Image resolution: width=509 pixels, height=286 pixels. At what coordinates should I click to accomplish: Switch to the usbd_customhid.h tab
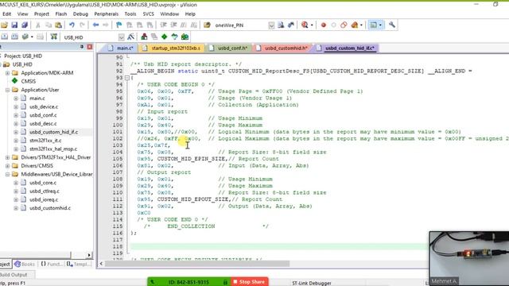(282, 48)
